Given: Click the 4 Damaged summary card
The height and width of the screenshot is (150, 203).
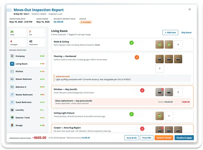Looking at the screenshot, I should (x=18, y=43).
